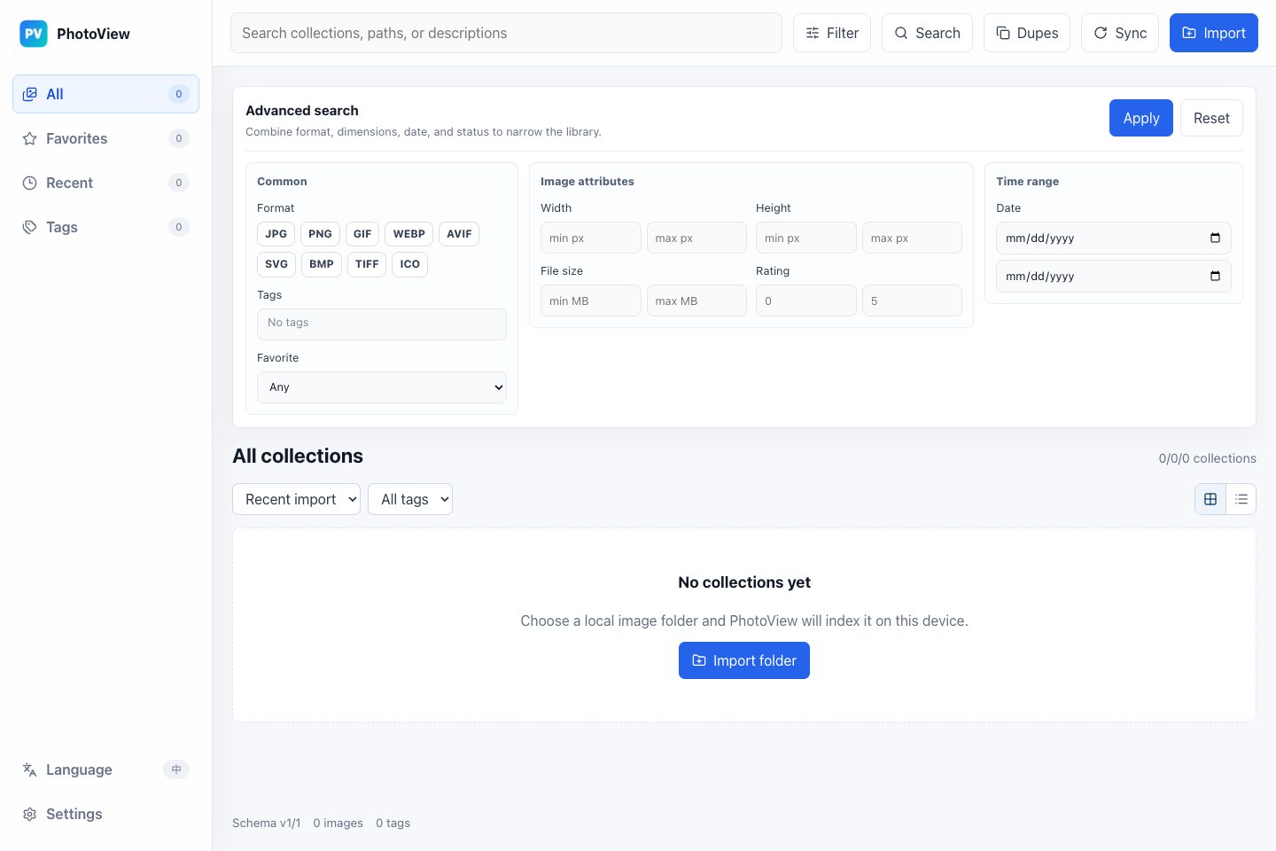Click the Sync button
The height and width of the screenshot is (851, 1276).
(x=1120, y=33)
